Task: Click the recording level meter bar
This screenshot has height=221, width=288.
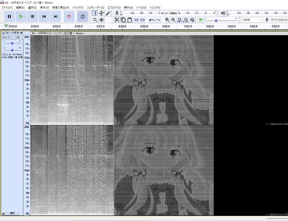Action: pyautogui.click(x=169, y=13)
